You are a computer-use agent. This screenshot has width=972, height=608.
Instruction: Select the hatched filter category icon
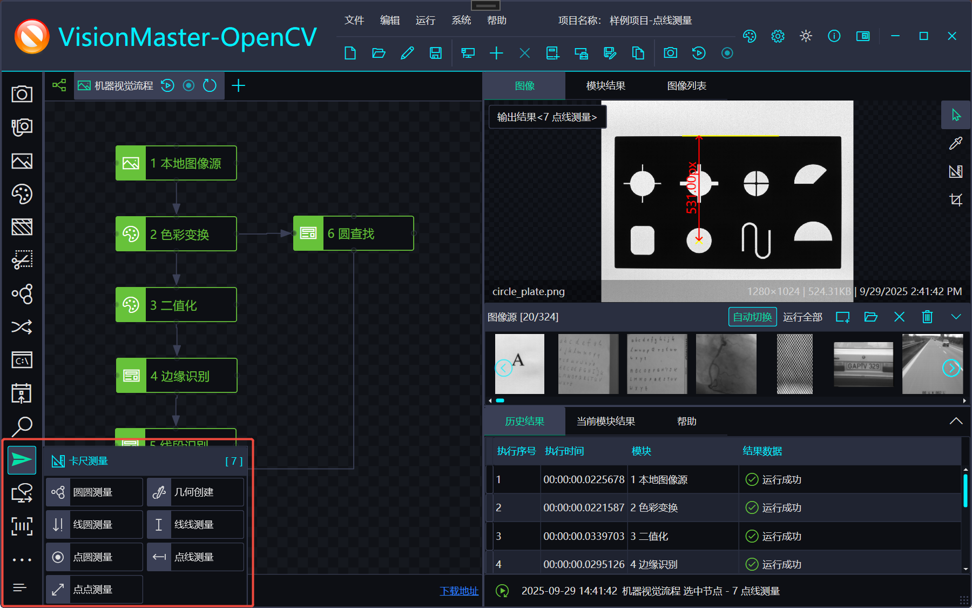[x=22, y=227]
